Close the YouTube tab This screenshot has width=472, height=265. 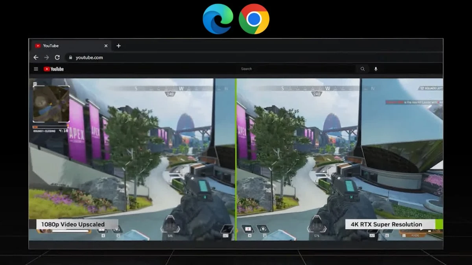click(x=105, y=45)
